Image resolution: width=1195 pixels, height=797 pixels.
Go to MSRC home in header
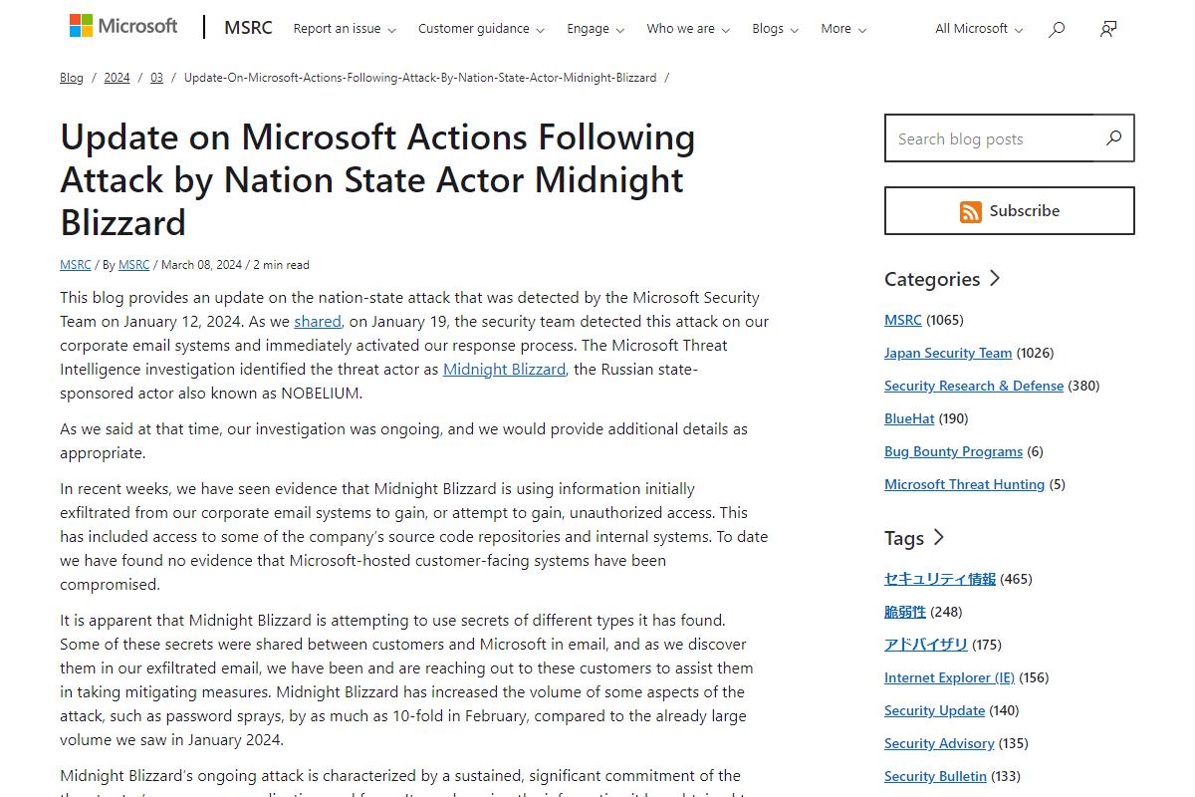(x=248, y=28)
